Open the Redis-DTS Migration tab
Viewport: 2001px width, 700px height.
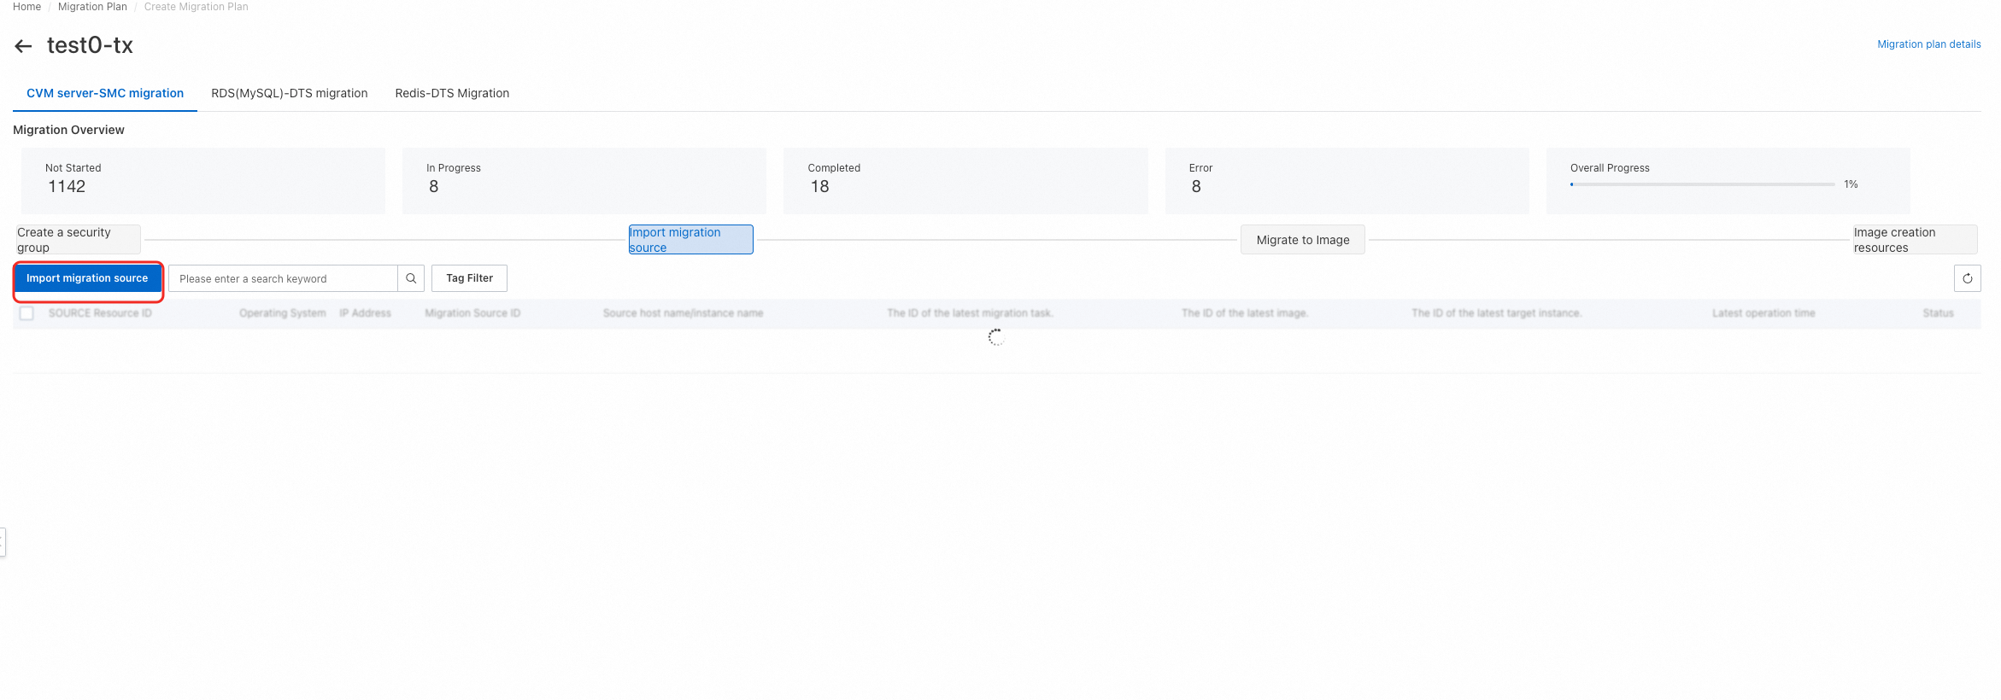coord(452,93)
